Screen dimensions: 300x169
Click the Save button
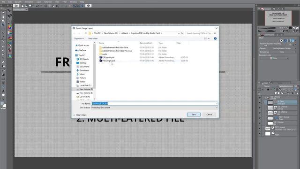click(x=194, y=115)
